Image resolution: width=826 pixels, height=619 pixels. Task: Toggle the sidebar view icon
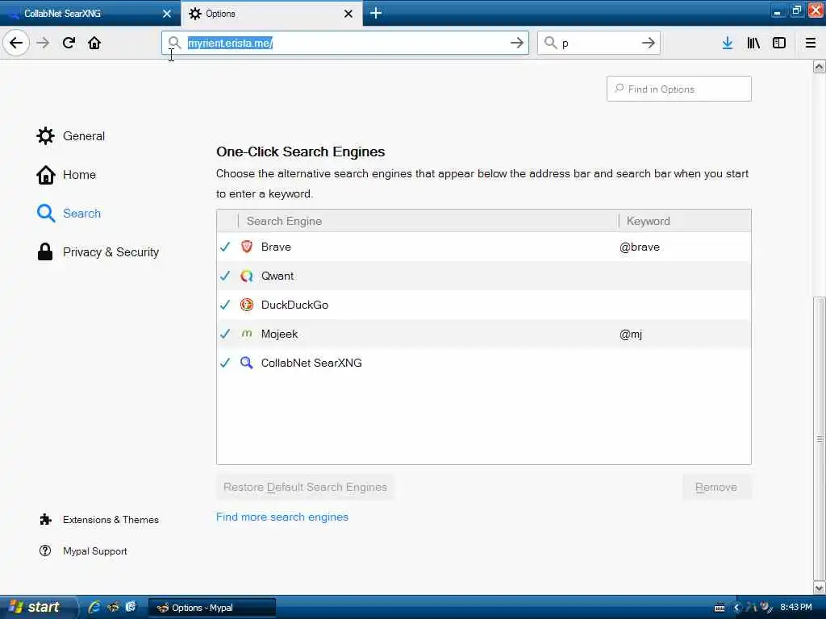(x=779, y=43)
